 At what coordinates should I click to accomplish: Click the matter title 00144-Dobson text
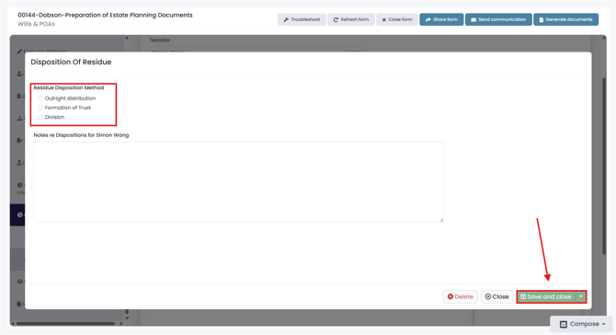point(105,15)
